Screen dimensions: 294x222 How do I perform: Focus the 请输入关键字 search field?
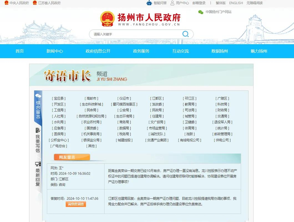click(141, 34)
